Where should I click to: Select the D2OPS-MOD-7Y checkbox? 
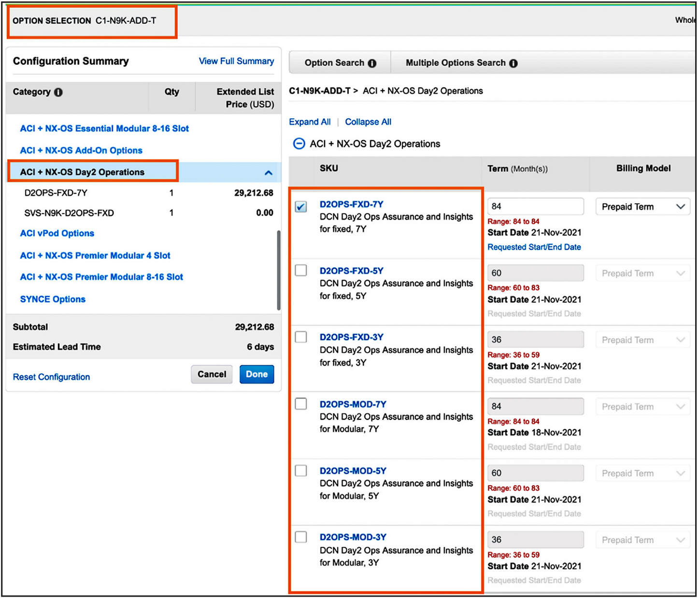pos(301,404)
